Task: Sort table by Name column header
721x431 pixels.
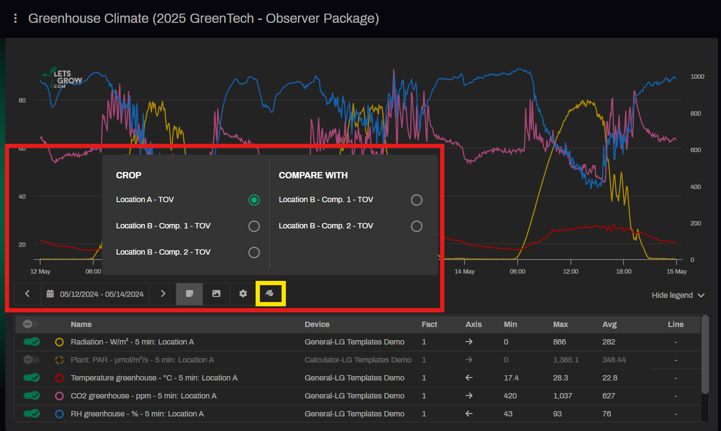Action: click(x=81, y=325)
